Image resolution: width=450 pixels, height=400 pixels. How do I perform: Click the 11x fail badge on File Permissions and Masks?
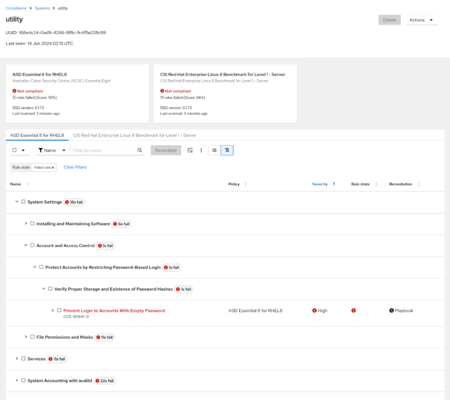pyautogui.click(x=105, y=338)
